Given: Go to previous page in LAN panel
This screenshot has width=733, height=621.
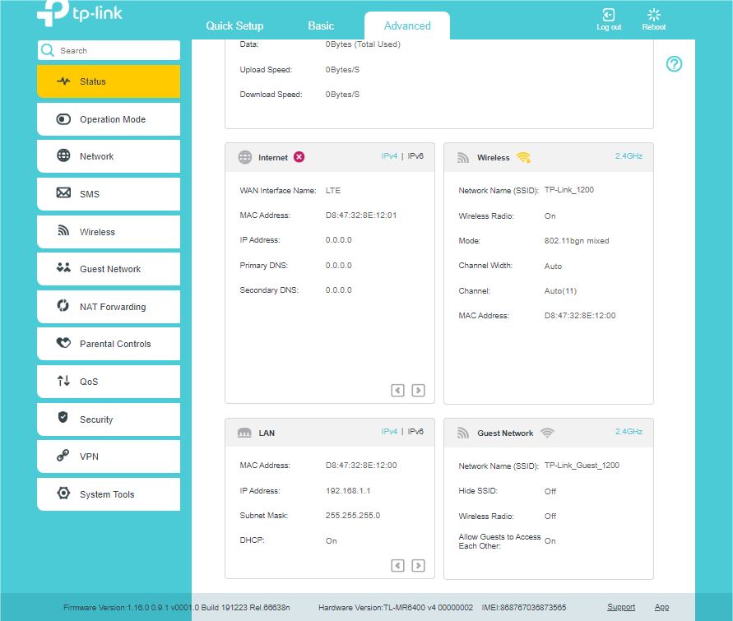Looking at the screenshot, I should coord(398,566).
